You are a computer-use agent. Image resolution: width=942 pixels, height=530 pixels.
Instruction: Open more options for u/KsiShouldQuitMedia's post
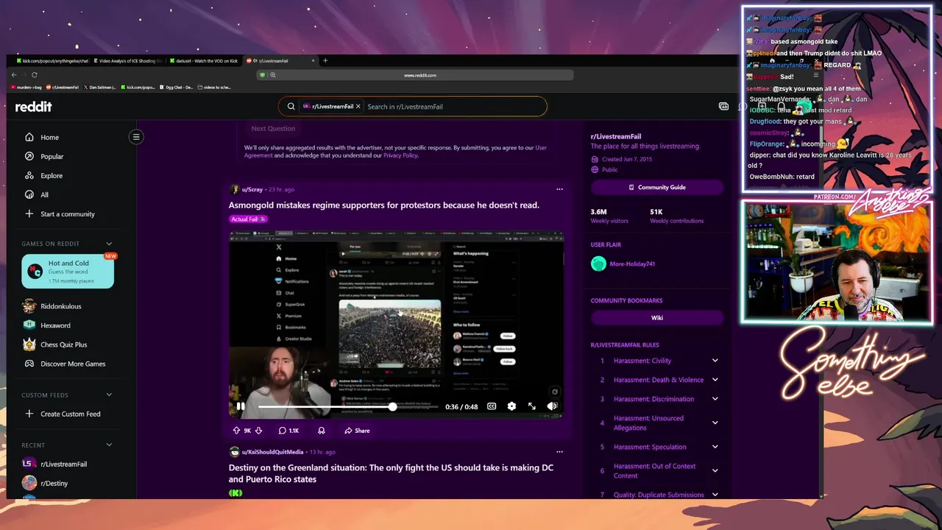click(x=559, y=452)
